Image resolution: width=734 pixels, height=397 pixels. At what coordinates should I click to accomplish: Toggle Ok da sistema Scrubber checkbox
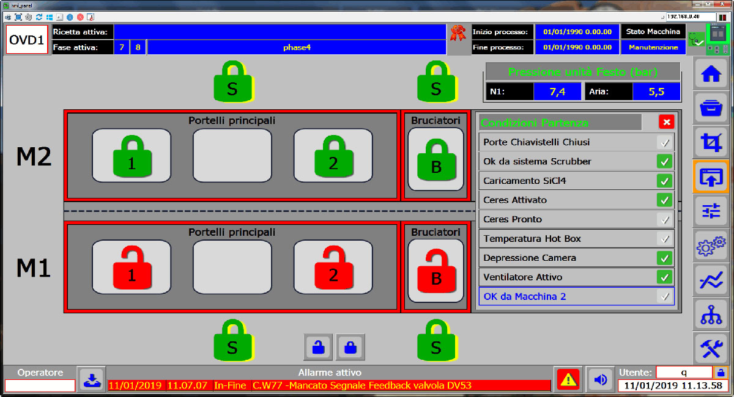664,162
